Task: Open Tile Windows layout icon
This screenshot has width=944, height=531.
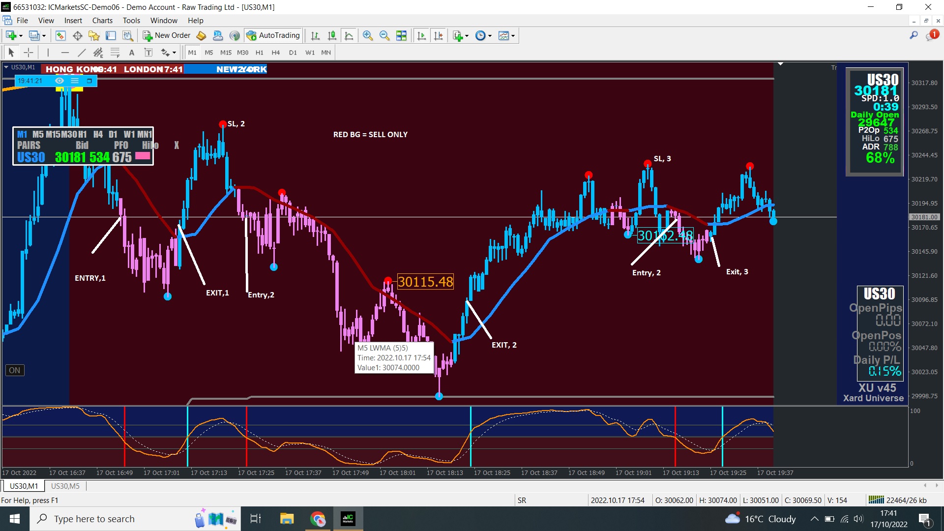Action: click(401, 35)
